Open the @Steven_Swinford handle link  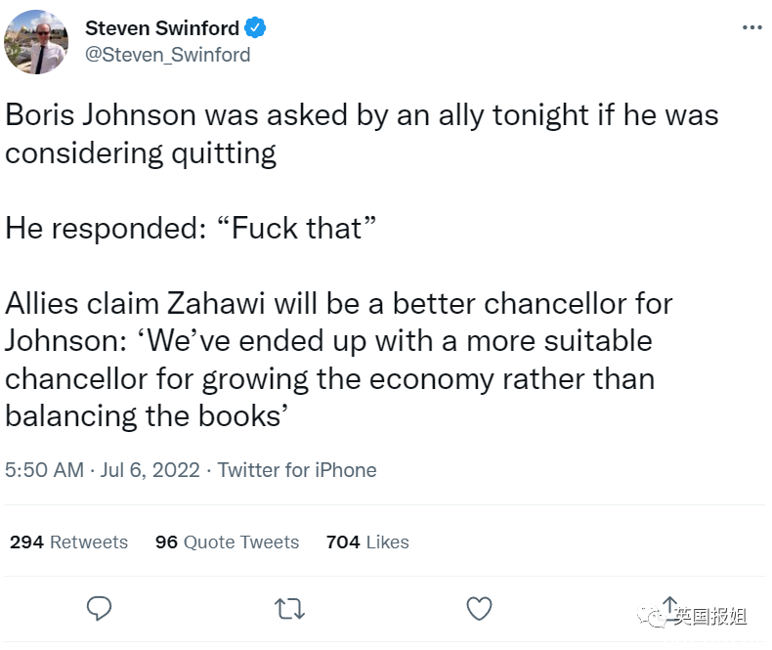[168, 55]
